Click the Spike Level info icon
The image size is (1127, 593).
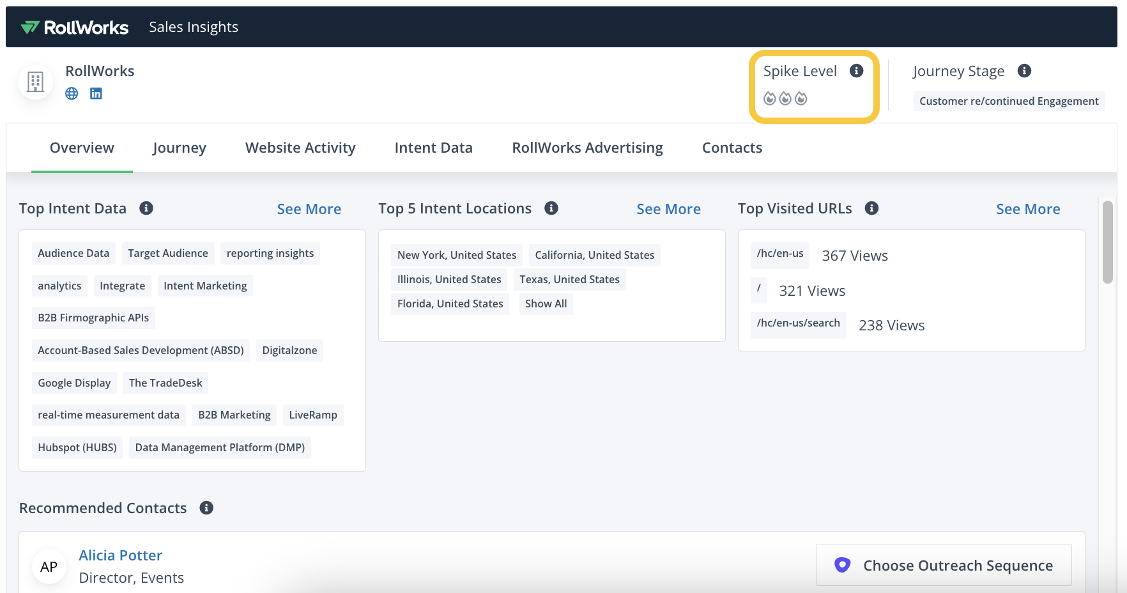(x=856, y=71)
